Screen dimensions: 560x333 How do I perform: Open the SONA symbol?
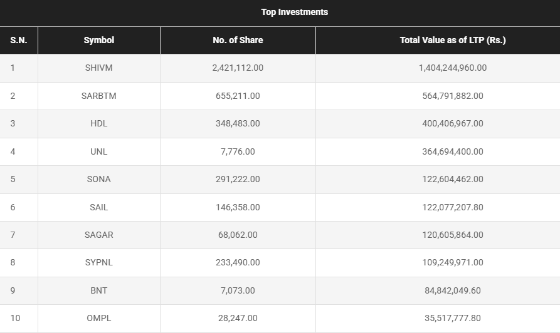[x=98, y=179]
